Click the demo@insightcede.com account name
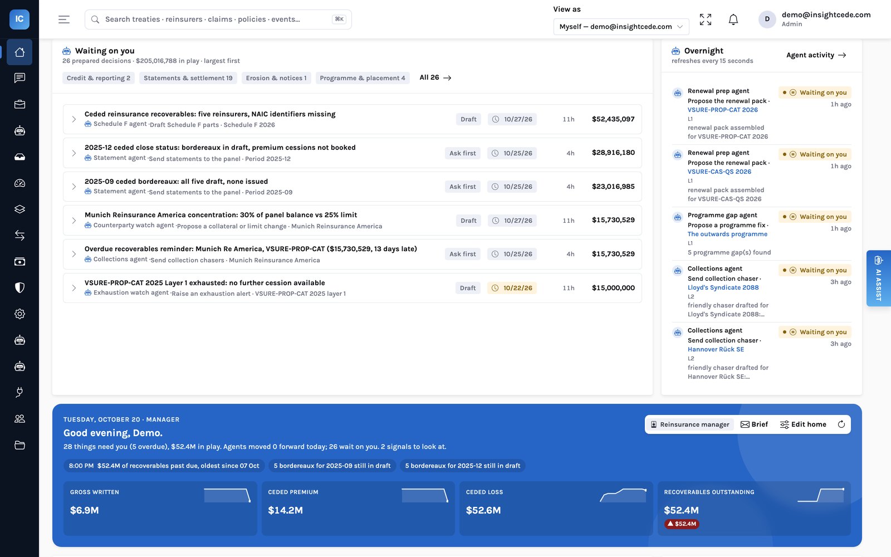 click(826, 15)
